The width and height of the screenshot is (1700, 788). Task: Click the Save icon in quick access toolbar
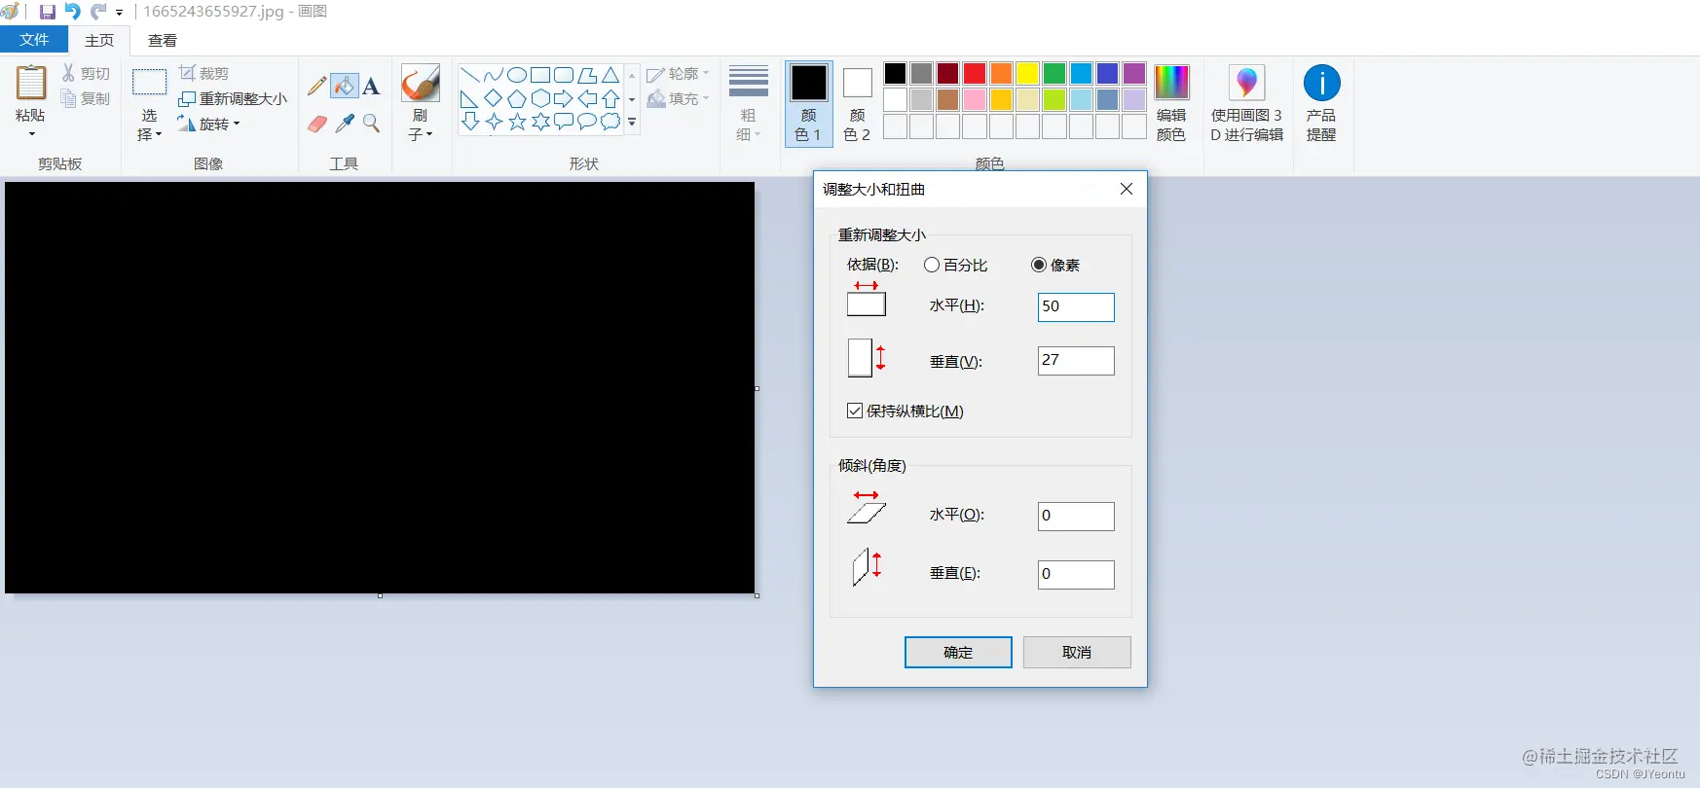[x=47, y=12]
